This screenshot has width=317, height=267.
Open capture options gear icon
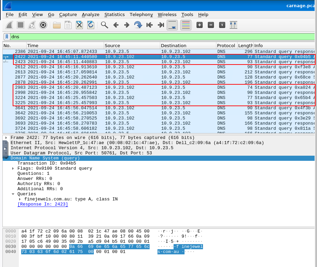point(43,25)
